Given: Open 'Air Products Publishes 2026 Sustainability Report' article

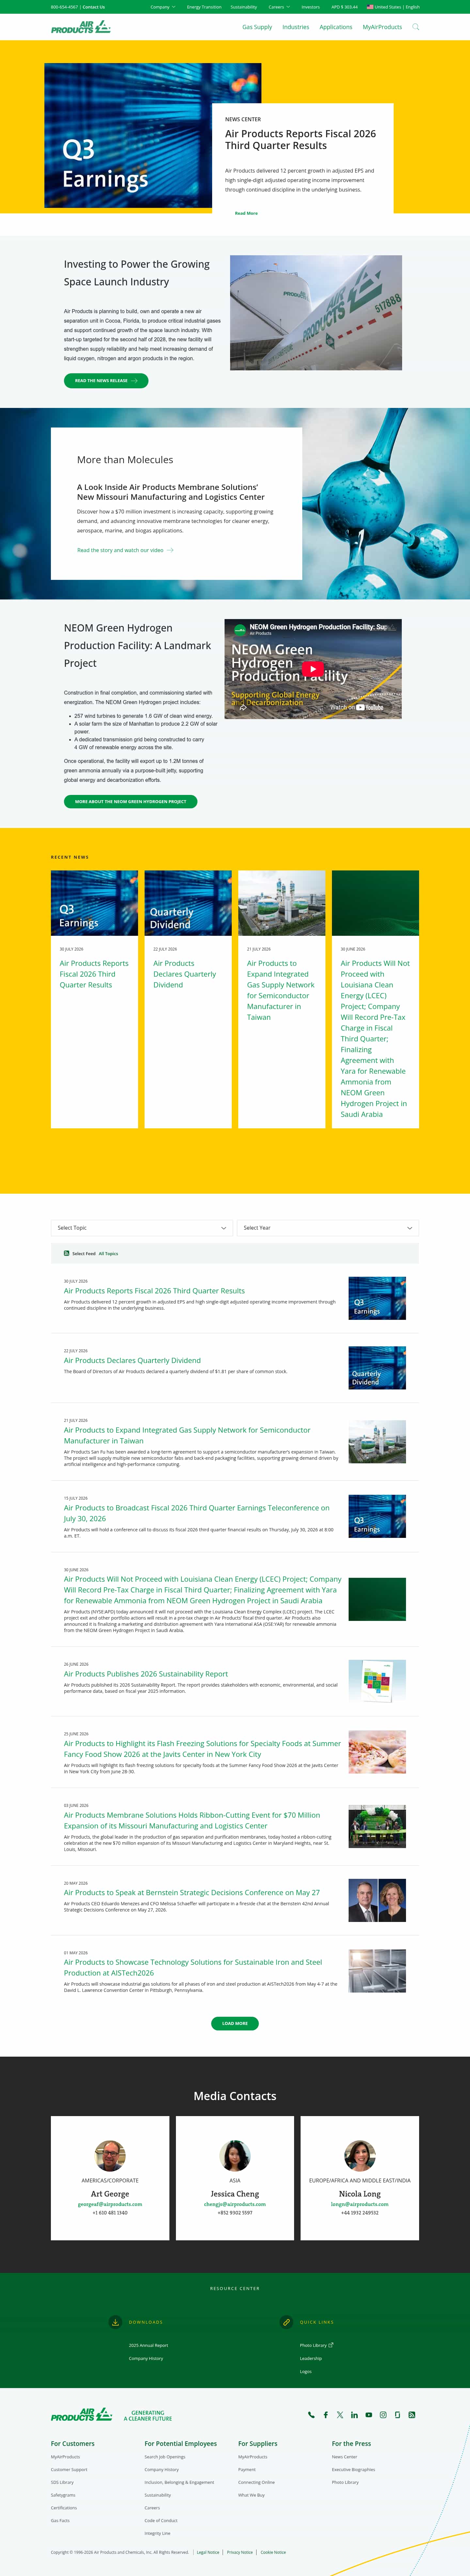Looking at the screenshot, I should pyautogui.click(x=146, y=1674).
